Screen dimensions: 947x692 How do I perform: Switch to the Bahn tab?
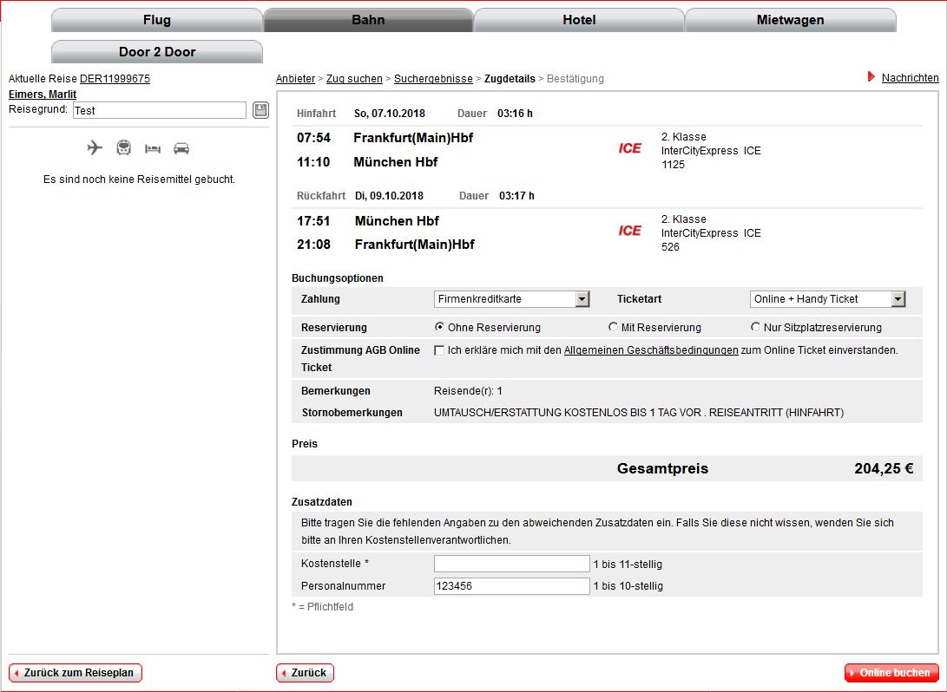pyautogui.click(x=368, y=20)
